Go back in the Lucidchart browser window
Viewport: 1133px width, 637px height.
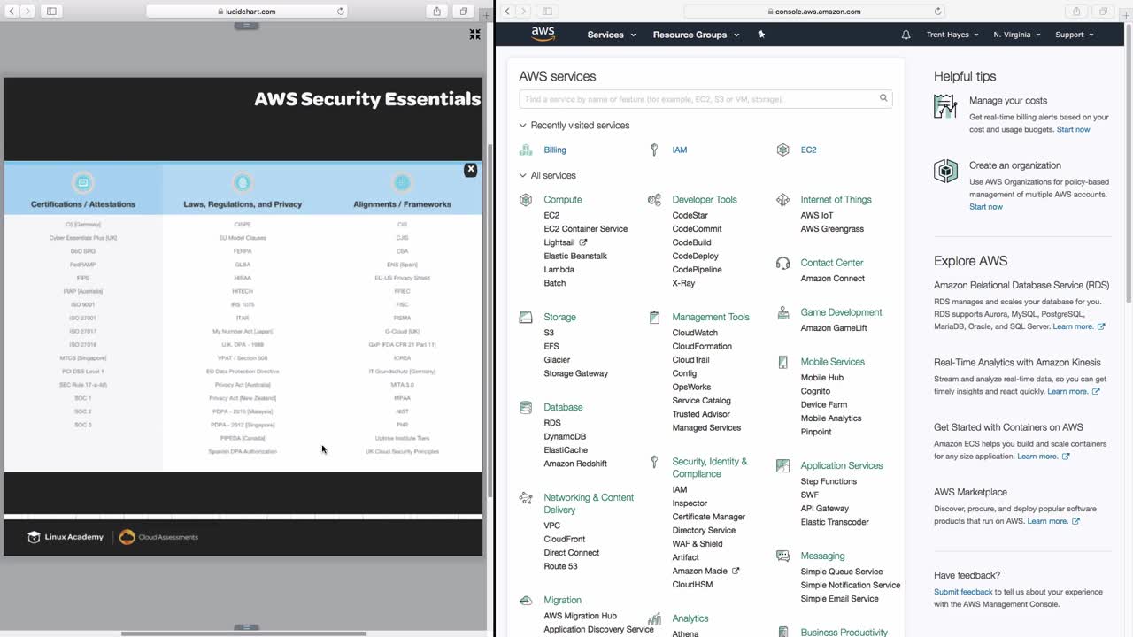coord(12,12)
